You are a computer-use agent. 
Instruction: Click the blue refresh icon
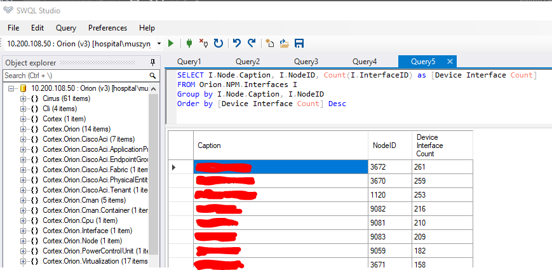(x=219, y=43)
